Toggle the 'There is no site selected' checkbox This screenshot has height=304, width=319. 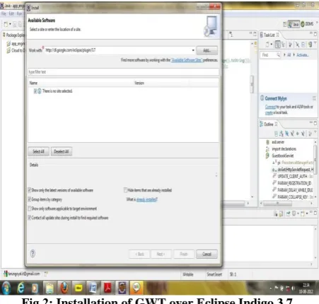click(35, 91)
